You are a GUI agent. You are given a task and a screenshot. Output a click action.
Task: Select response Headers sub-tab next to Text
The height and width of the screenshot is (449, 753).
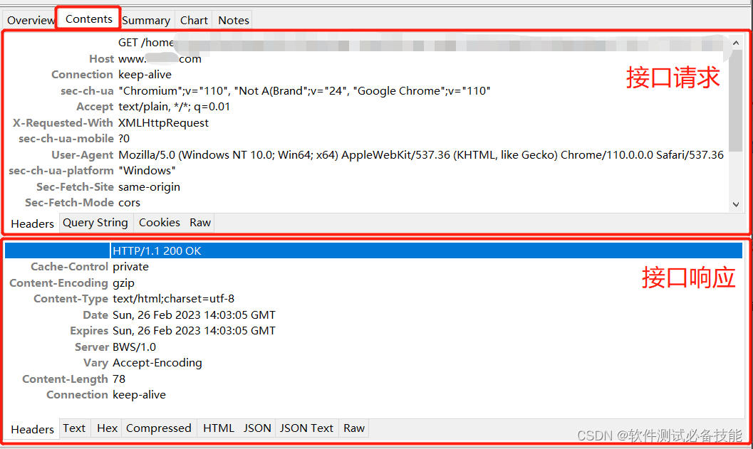32,429
